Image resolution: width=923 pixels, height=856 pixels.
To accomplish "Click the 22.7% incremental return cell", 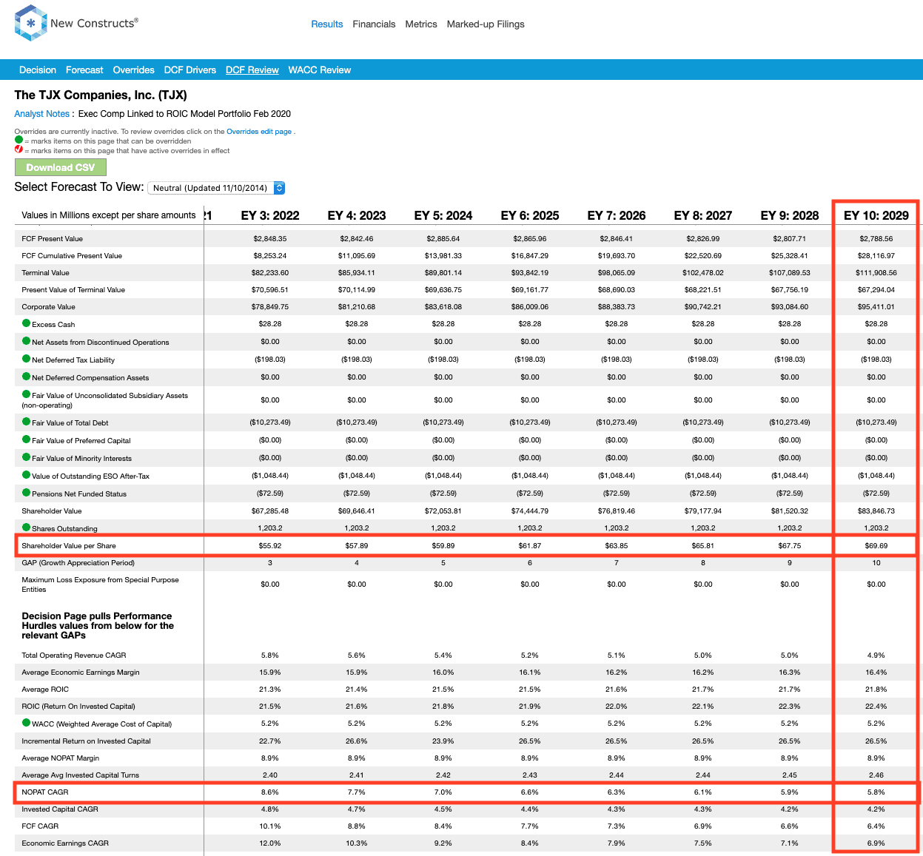I will (270, 741).
